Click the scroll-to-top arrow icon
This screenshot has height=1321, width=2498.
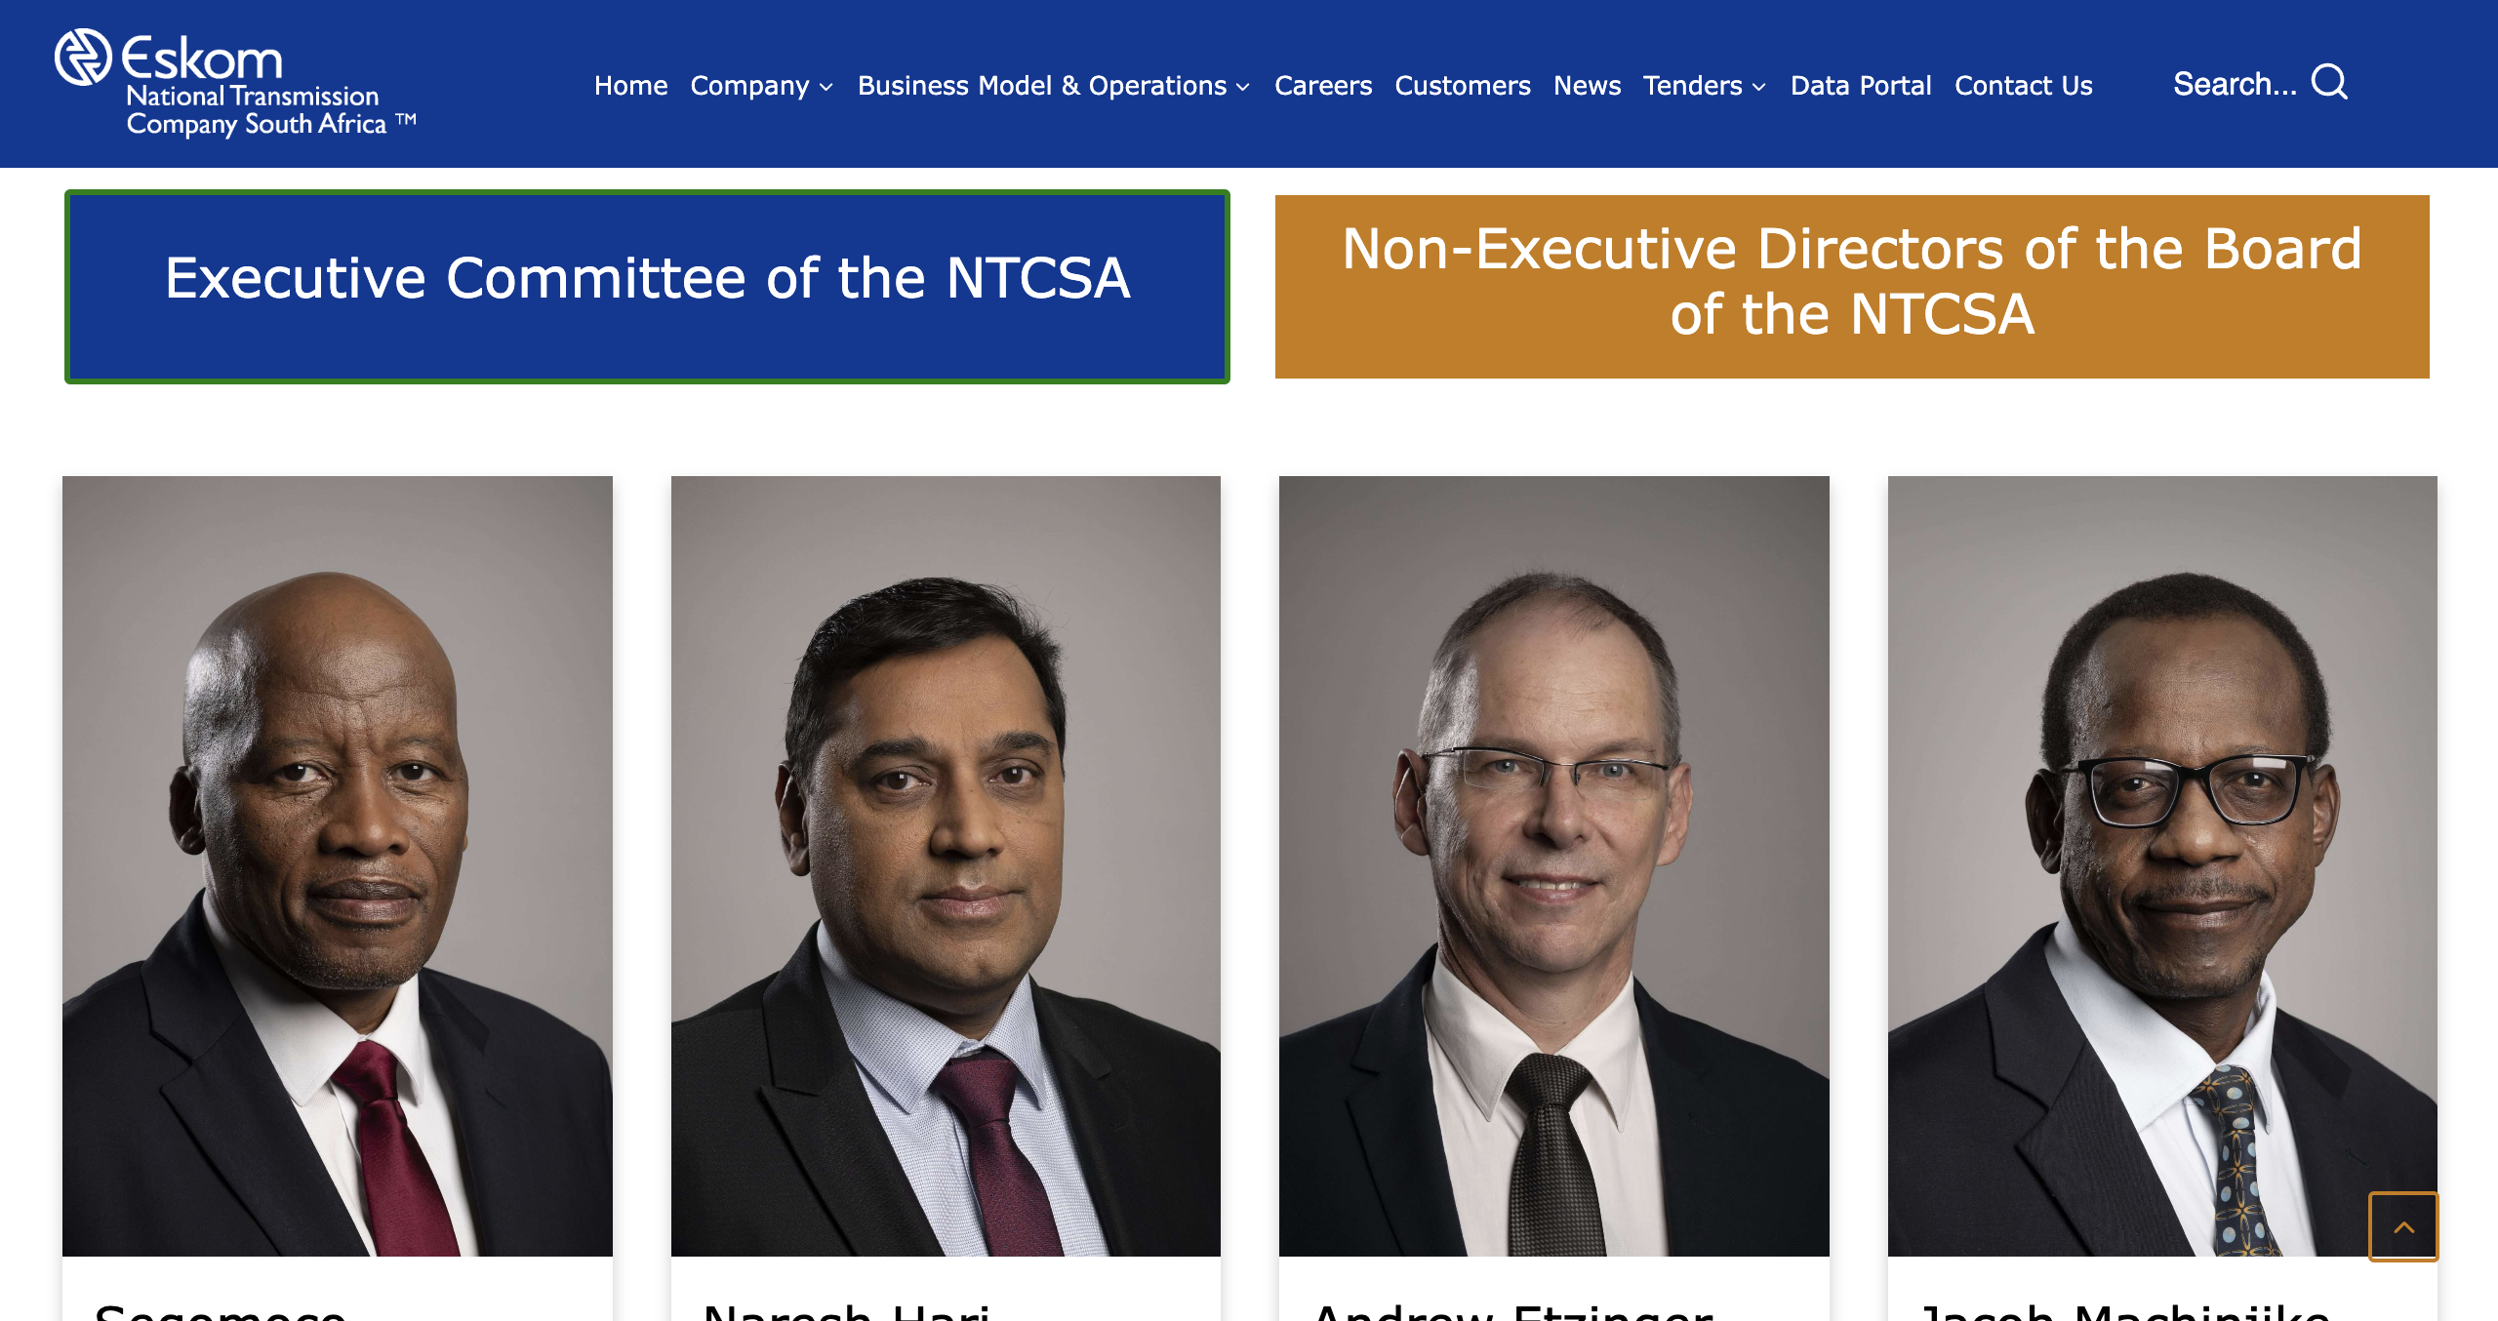pyautogui.click(x=2404, y=1226)
